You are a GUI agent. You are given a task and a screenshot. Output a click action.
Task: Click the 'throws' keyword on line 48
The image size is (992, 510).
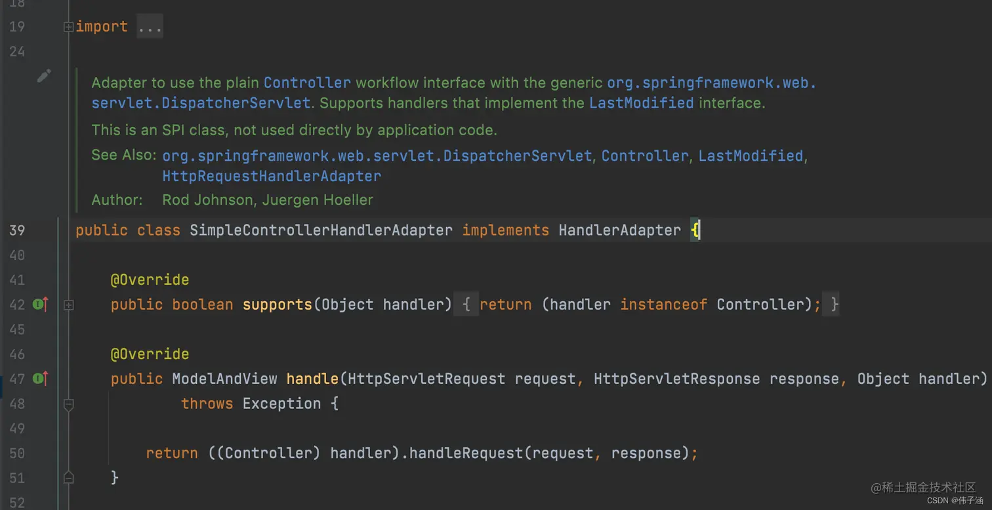pos(207,404)
